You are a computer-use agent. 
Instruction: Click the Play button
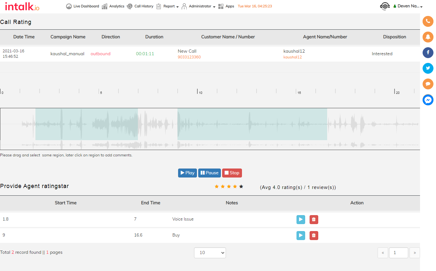click(x=187, y=173)
